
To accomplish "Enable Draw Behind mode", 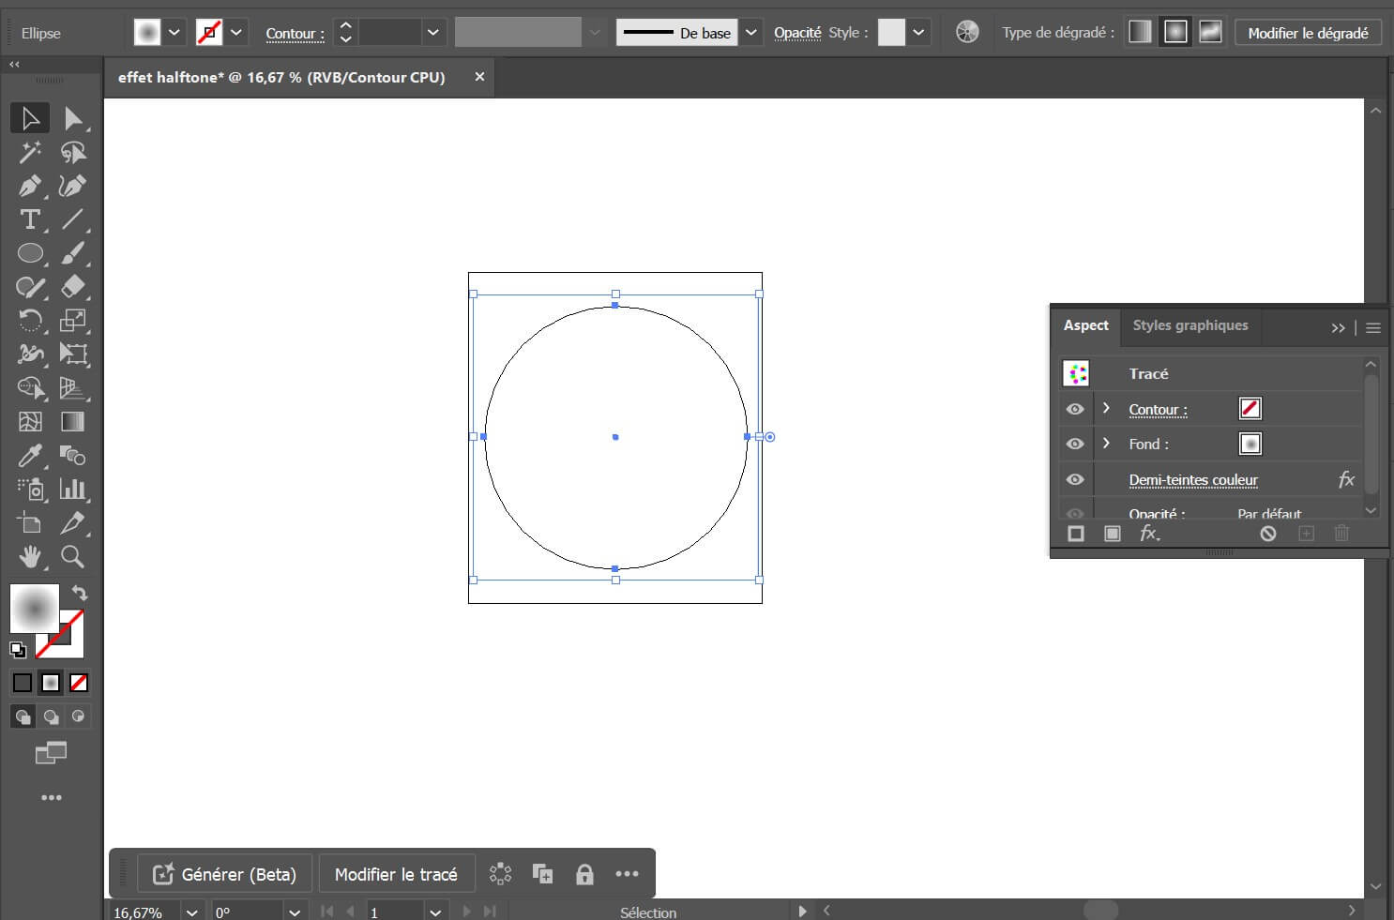I will point(52,716).
